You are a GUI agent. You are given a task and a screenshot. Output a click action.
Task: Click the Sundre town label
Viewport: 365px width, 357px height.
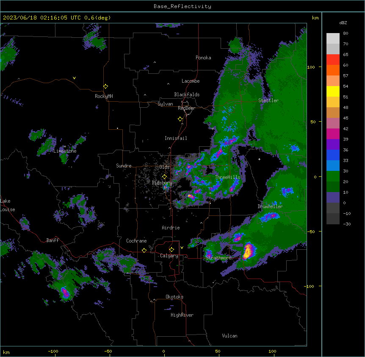point(124,166)
